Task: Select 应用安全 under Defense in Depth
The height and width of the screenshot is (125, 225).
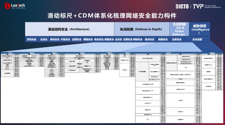Action: click(x=128, y=39)
